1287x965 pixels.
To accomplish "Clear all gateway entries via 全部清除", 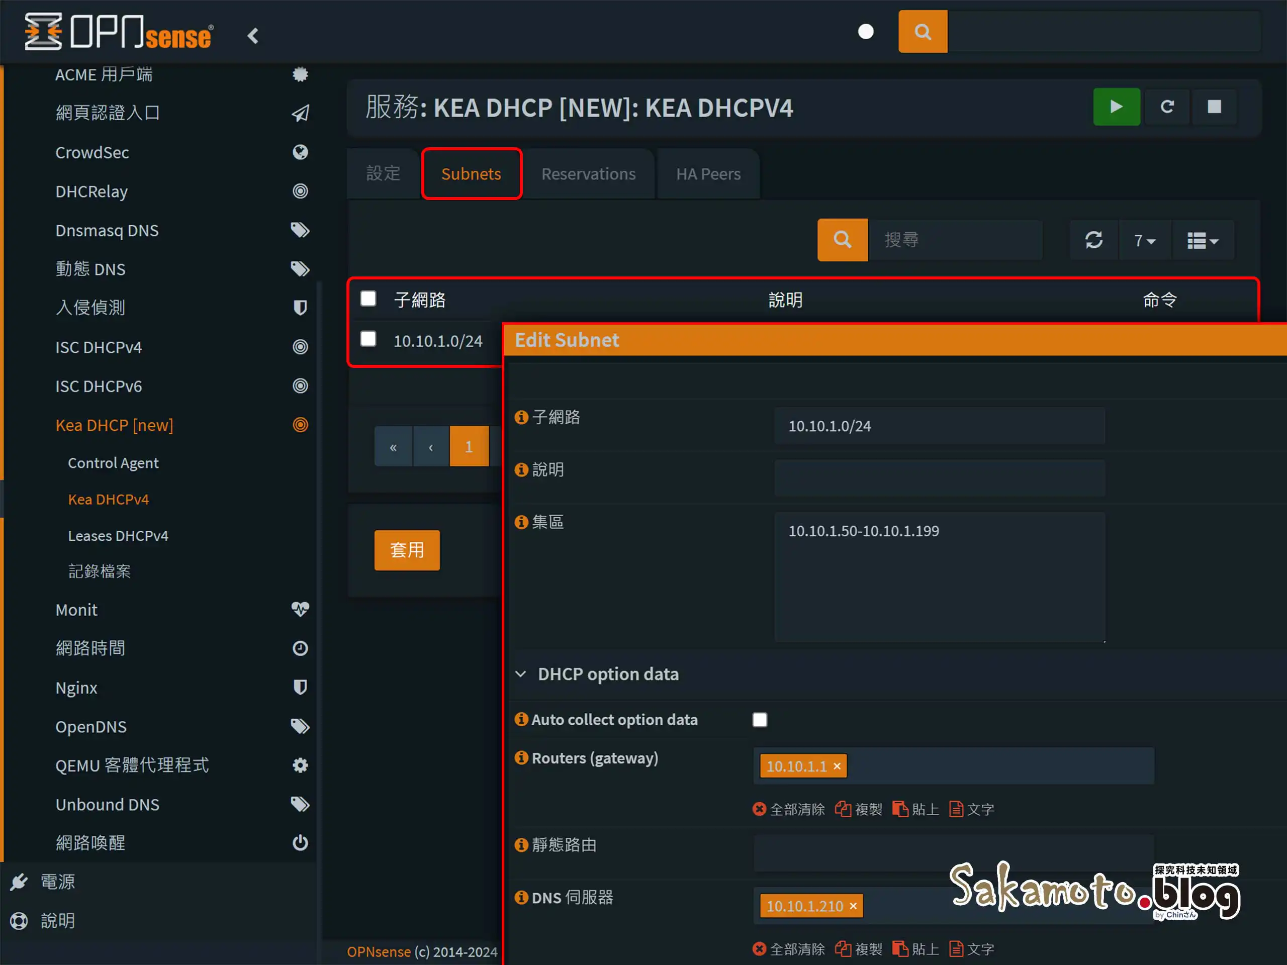I will click(x=788, y=809).
